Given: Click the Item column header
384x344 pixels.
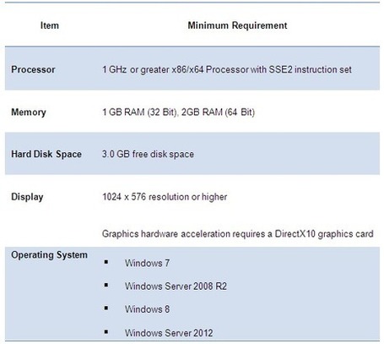Looking at the screenshot, I should (50, 25).
